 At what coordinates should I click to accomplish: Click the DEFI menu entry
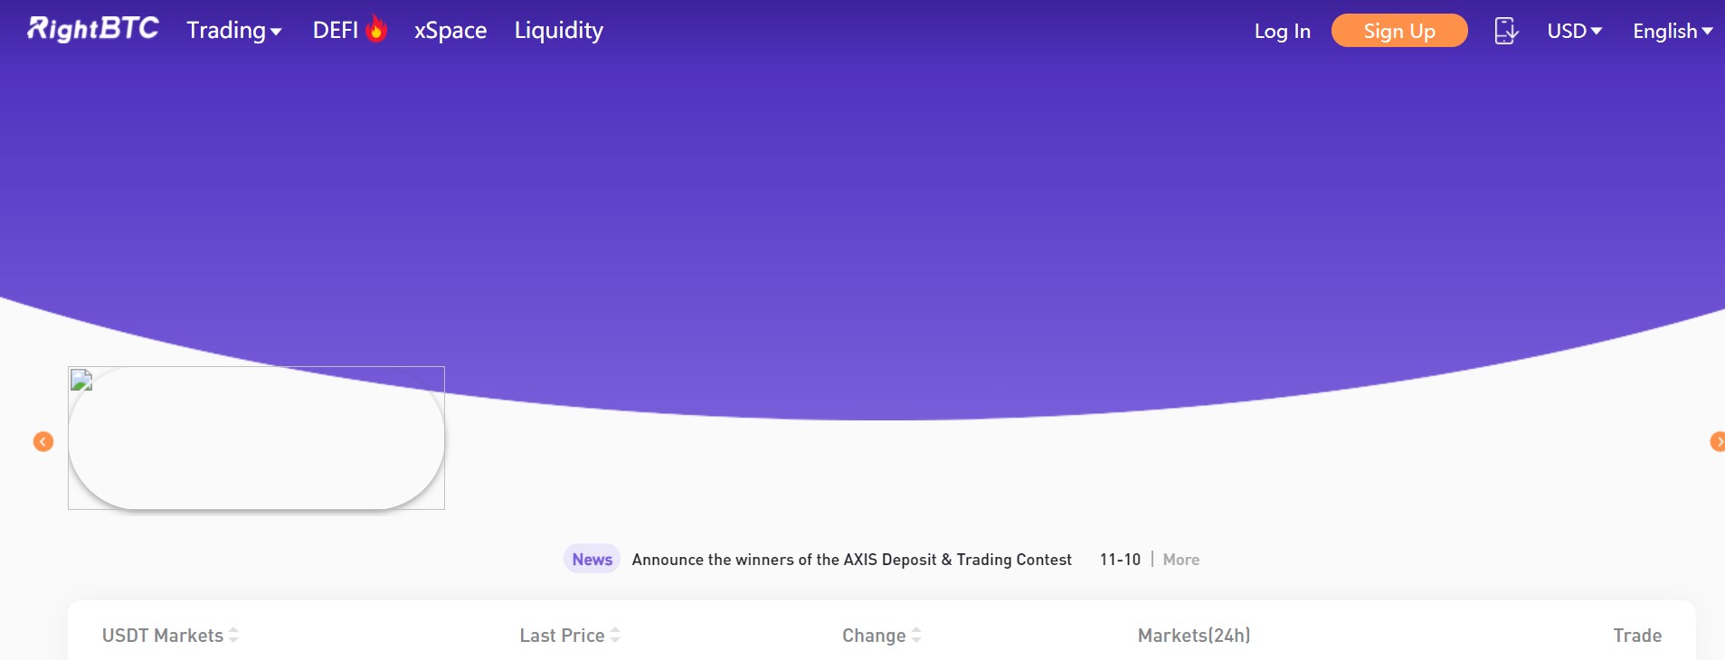[335, 29]
